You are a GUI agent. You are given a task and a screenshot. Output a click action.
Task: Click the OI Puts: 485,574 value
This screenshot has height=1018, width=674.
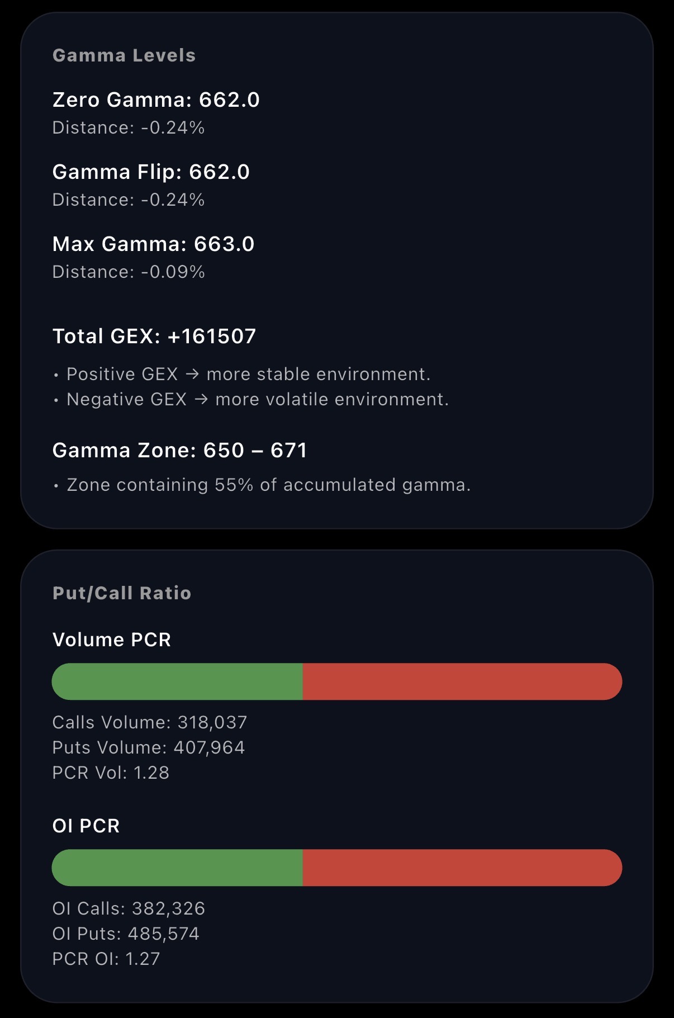click(126, 934)
